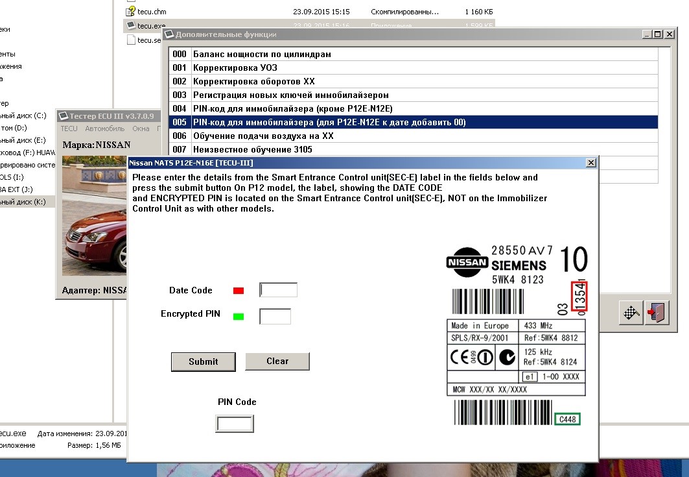Focus the Date Code input field
The image size is (689, 477).
tap(278, 290)
